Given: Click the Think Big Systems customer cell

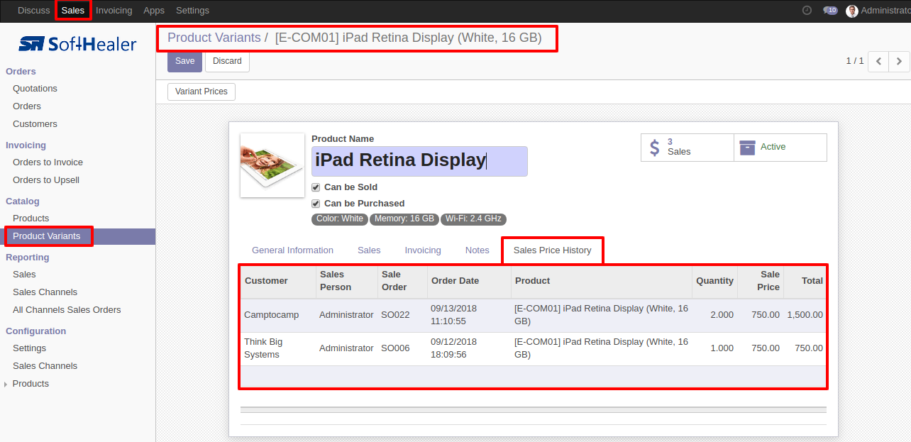Looking at the screenshot, I should pos(278,349).
